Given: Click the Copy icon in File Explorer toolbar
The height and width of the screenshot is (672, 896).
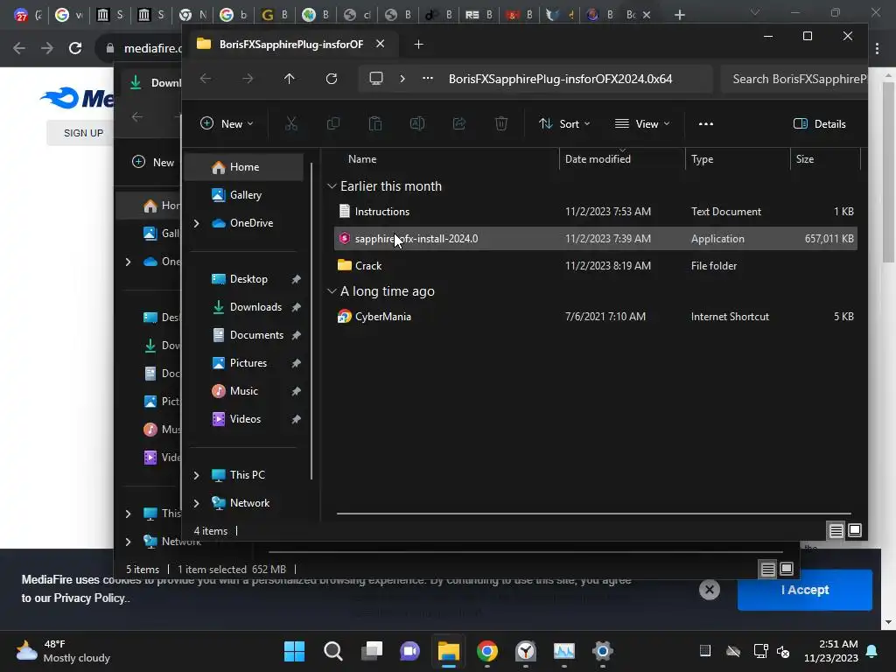Looking at the screenshot, I should pyautogui.click(x=333, y=123).
